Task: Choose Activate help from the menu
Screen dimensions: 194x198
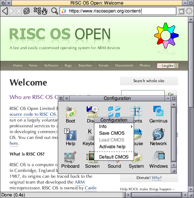Action: click(114, 146)
